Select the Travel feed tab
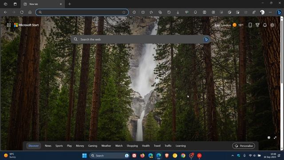Viewport: 284px width, 160px height. 157,146
